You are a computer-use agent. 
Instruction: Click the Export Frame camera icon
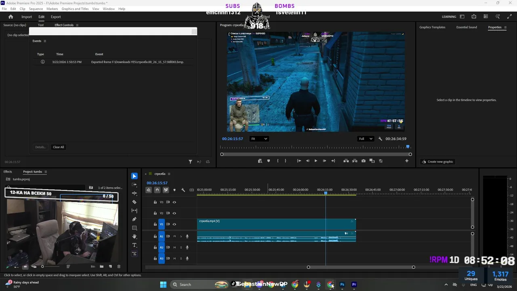click(x=364, y=161)
